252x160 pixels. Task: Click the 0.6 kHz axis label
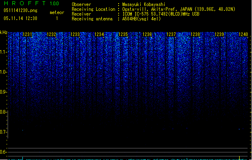3,152
